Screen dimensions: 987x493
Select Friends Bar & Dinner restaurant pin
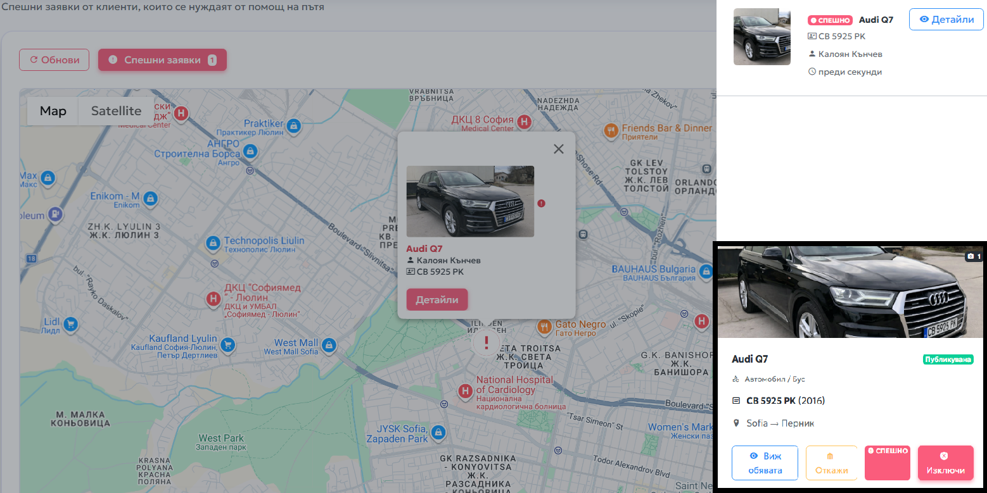tap(611, 131)
